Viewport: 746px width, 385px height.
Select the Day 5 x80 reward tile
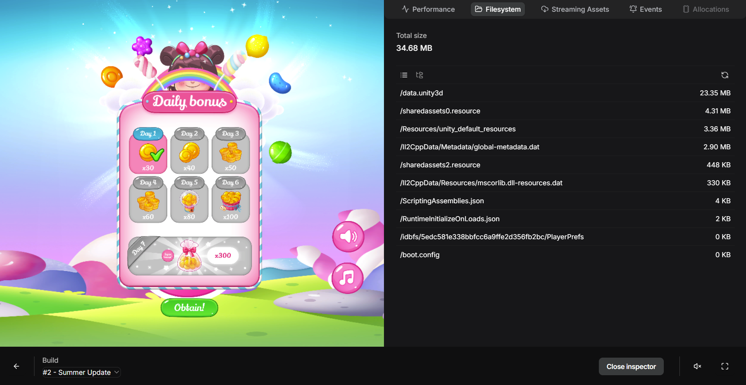pos(189,199)
